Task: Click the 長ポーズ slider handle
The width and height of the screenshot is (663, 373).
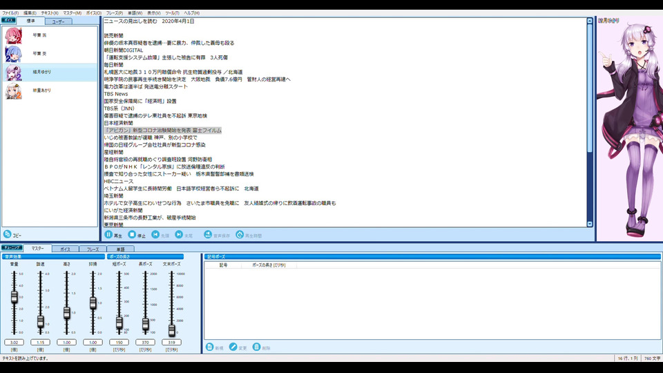Action: click(x=146, y=324)
